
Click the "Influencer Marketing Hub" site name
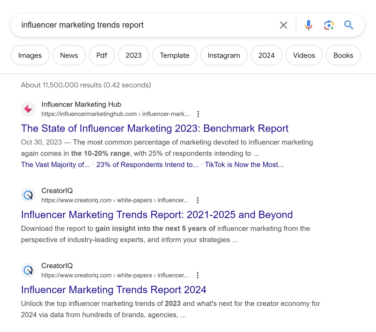click(81, 104)
